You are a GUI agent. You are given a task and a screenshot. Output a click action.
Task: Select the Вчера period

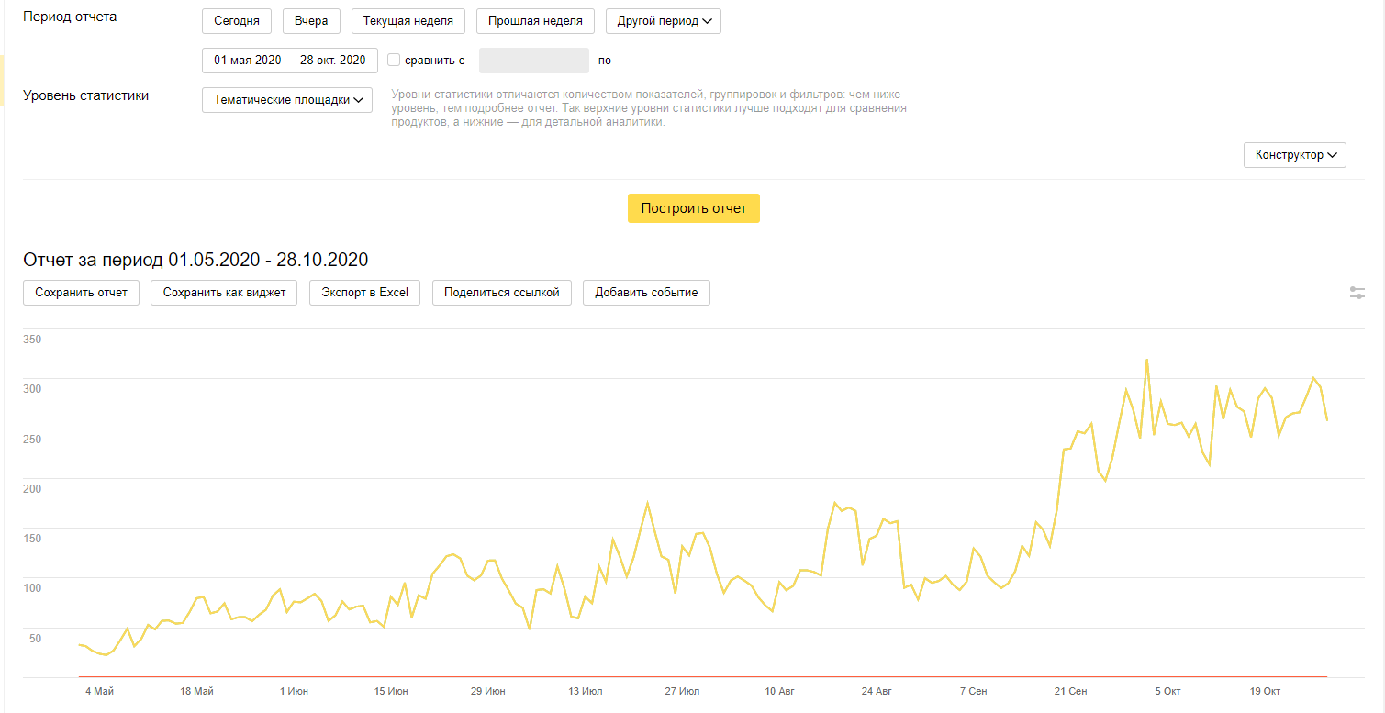point(311,21)
